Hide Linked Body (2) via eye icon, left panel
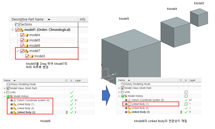This screenshot has height=129, width=215. [11, 108]
